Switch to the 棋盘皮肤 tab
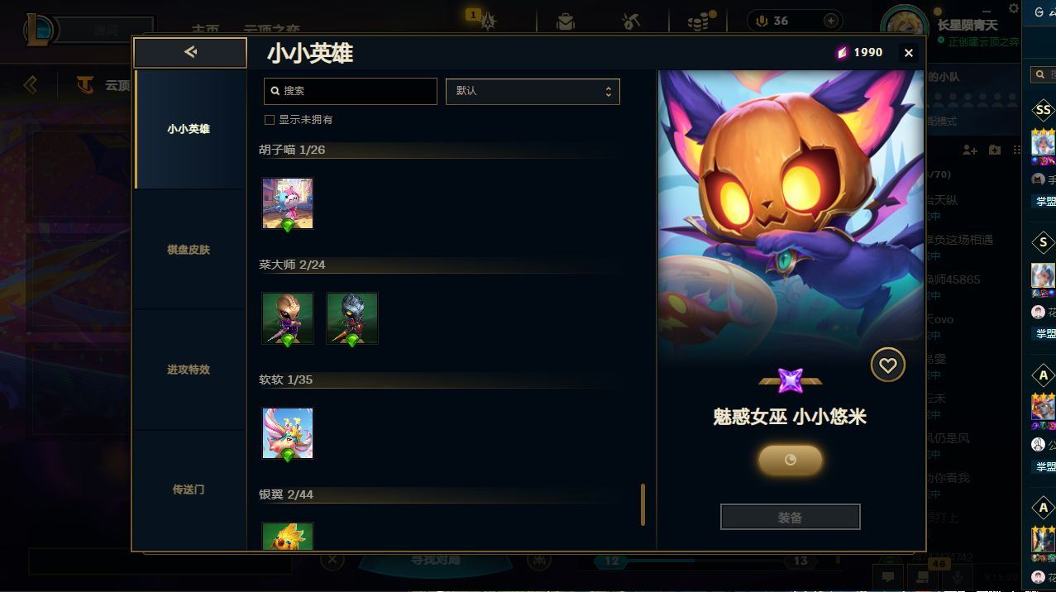 point(189,250)
